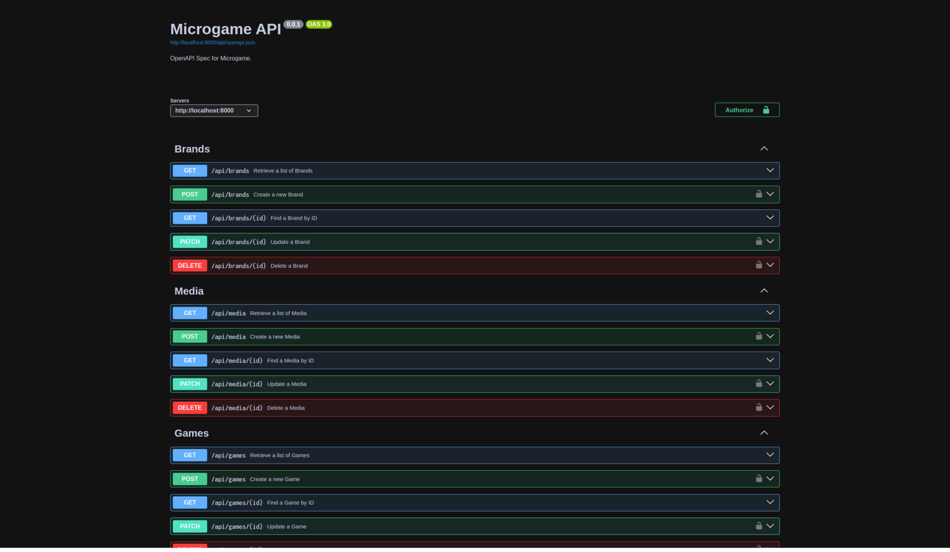Screen dimensions: 950x552
Task: Select the Games tag heading
Action: 191,433
